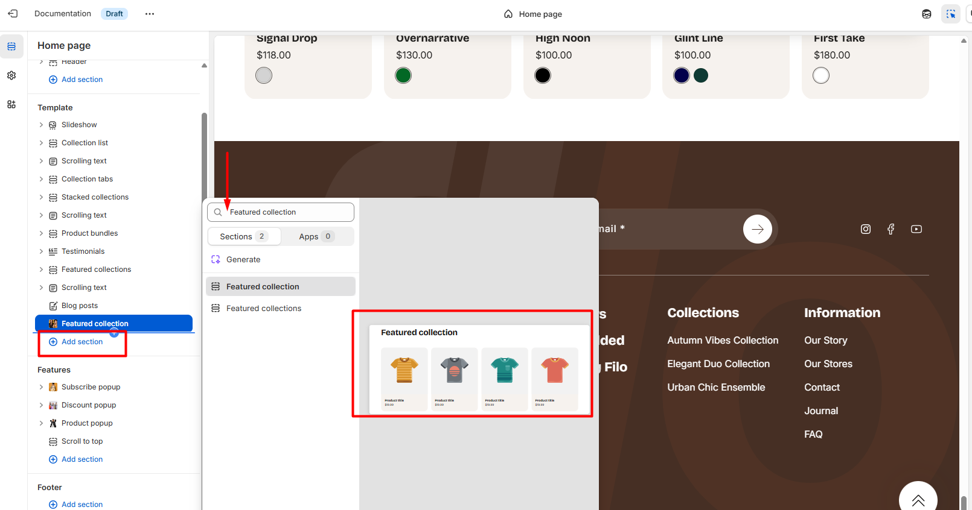Click the plus icon in Footer's Add section

click(x=53, y=505)
